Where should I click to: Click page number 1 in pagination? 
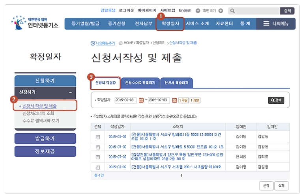point(181,176)
